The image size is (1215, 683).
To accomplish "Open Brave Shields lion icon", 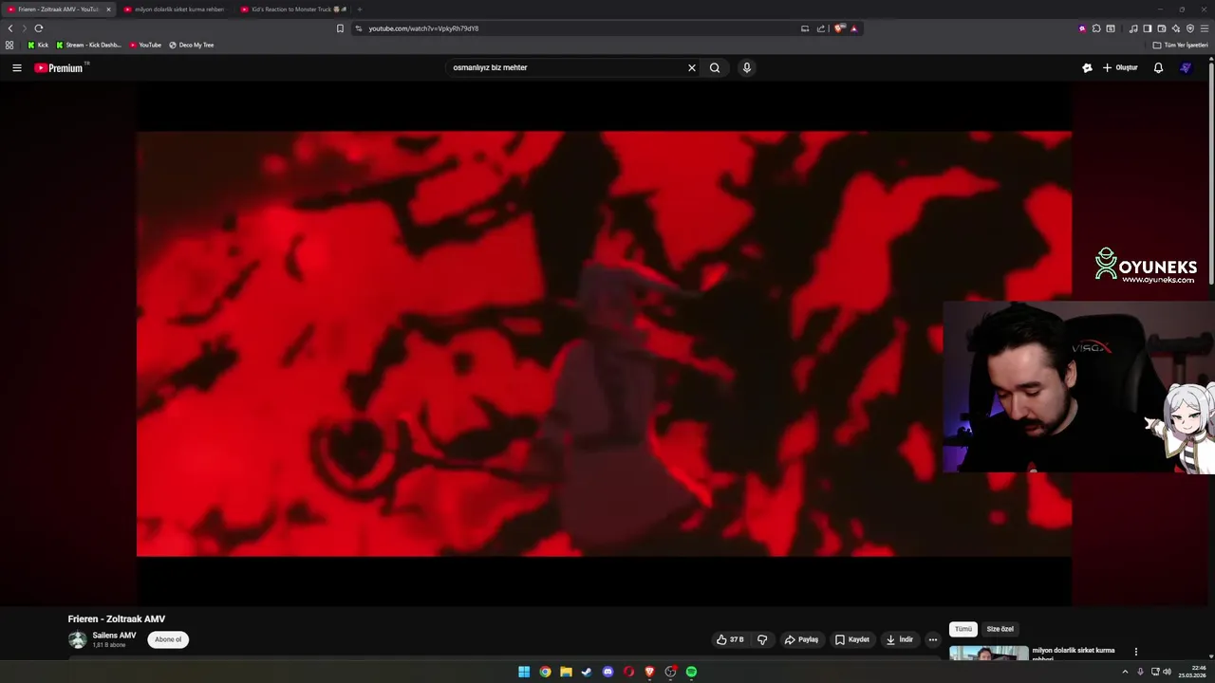I will pyautogui.click(x=839, y=28).
